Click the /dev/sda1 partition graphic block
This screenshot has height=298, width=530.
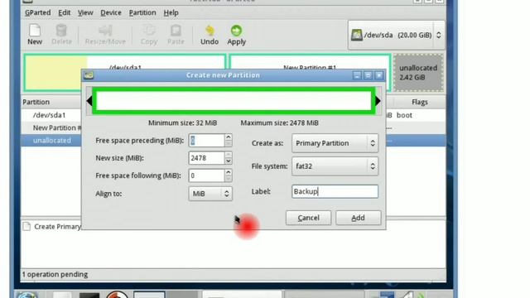tap(125, 61)
